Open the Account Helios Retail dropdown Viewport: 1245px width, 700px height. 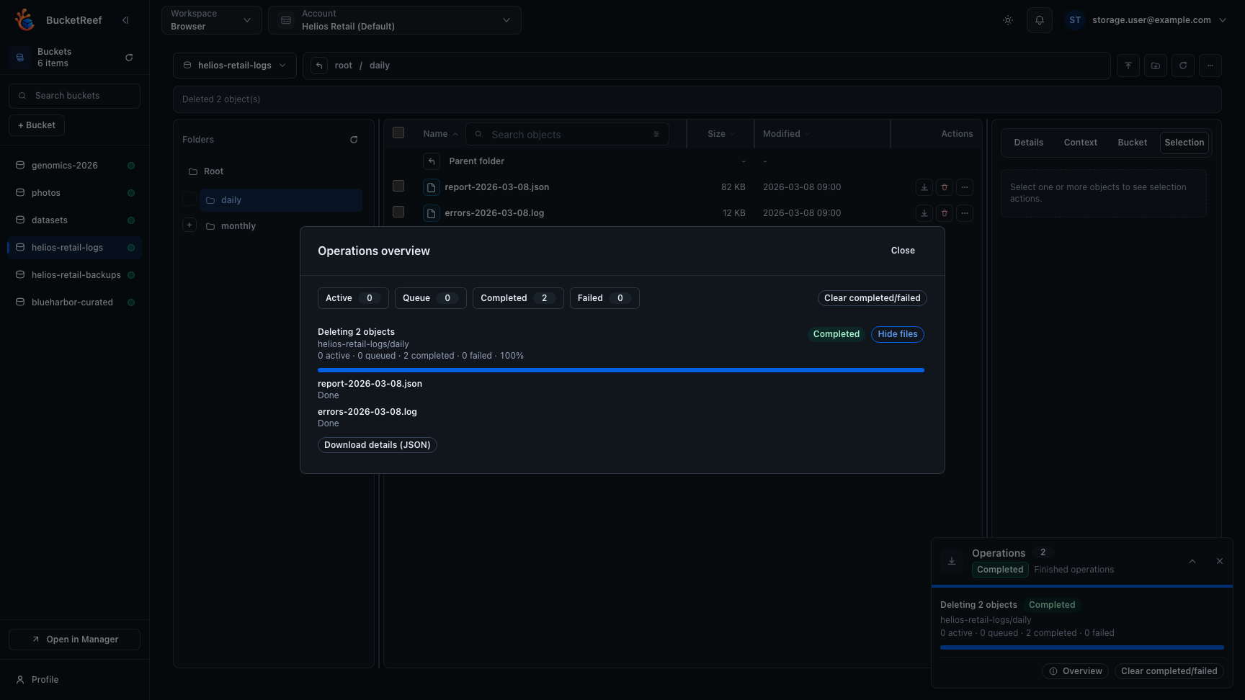point(395,20)
